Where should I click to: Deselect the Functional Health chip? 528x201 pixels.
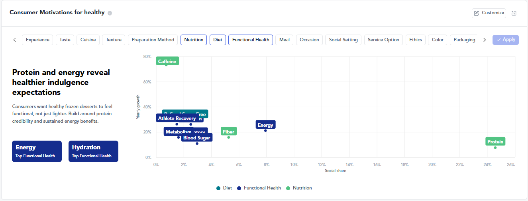coord(251,40)
